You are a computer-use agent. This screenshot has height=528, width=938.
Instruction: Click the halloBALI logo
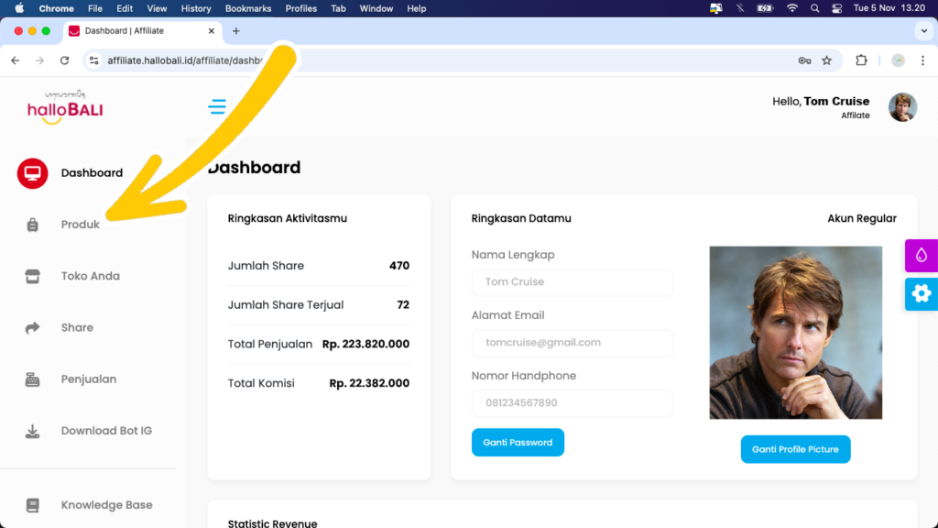(x=65, y=107)
